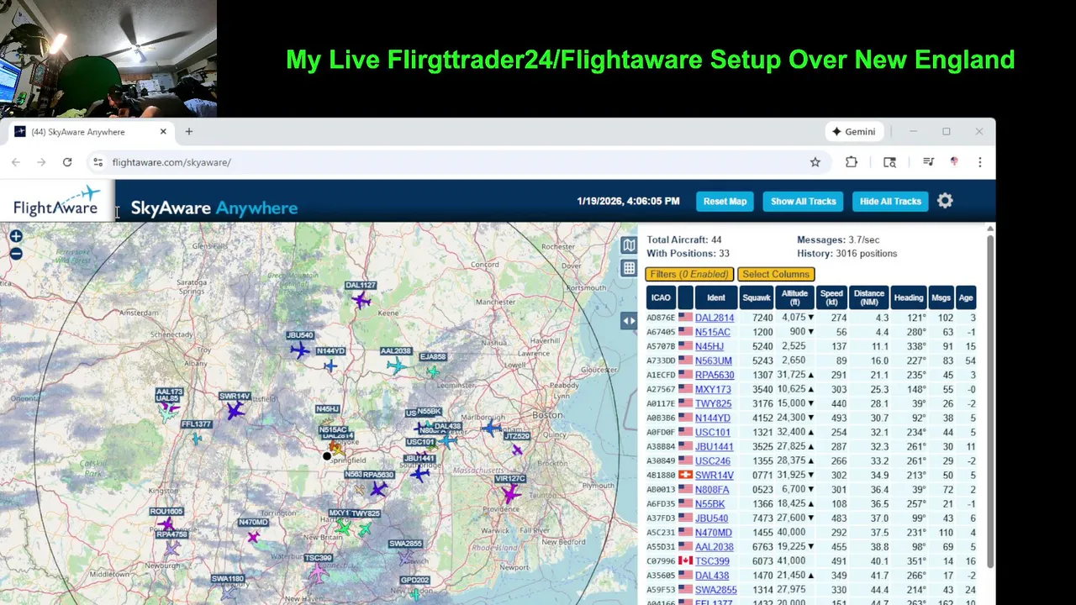Select the N144YD aircraft icon on map
The height and width of the screenshot is (605, 1076).
click(330, 366)
